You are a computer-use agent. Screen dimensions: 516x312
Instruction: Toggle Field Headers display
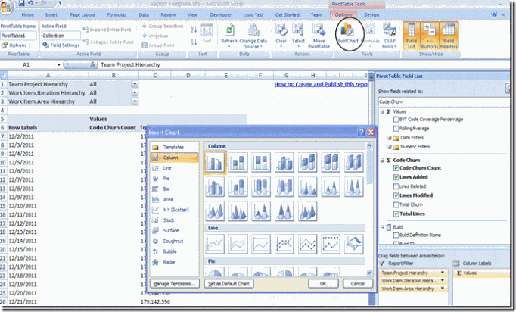[449, 36]
